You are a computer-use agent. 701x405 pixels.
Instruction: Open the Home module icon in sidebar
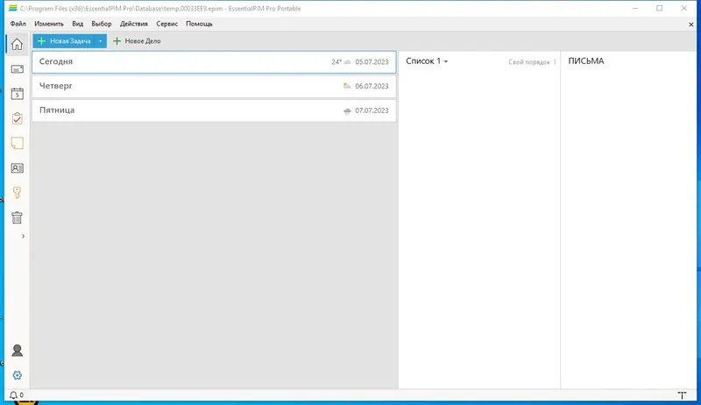pos(17,44)
